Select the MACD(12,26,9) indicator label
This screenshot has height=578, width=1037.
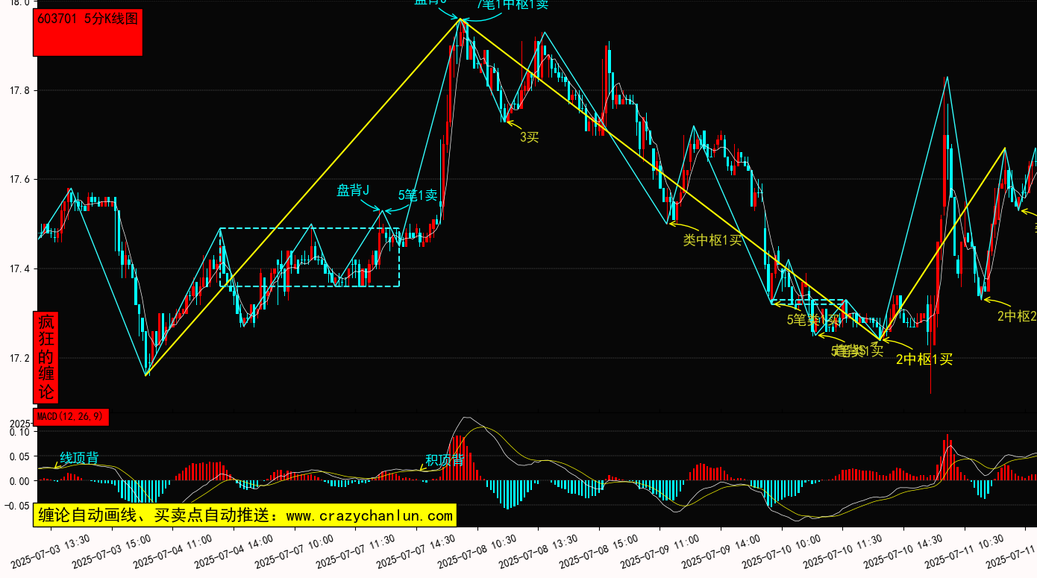click(71, 417)
